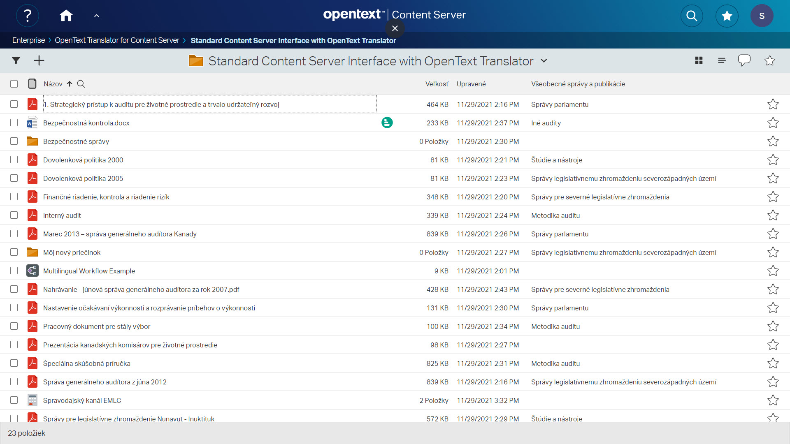
Task: Go to the home page icon
Action: (66, 16)
